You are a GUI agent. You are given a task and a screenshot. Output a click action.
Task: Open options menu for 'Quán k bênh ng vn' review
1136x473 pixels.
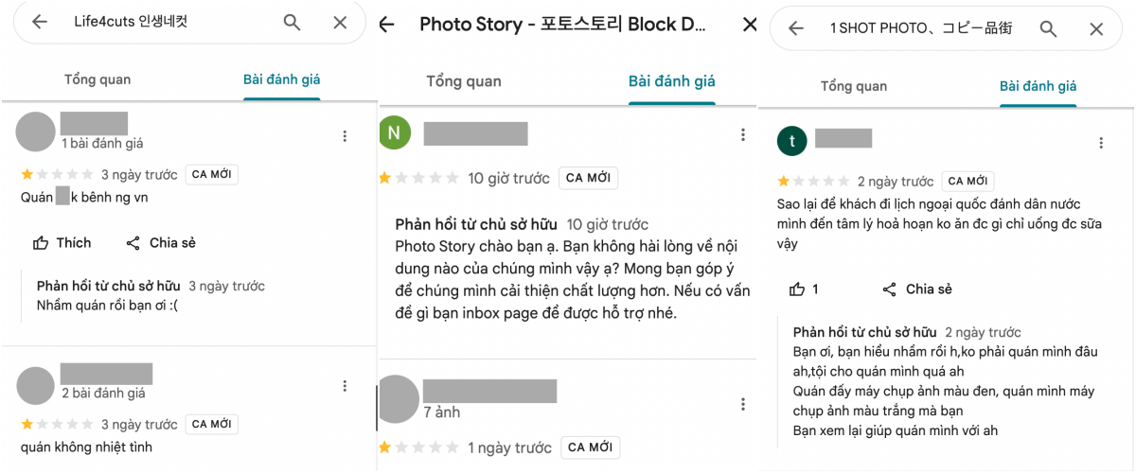coord(345,136)
